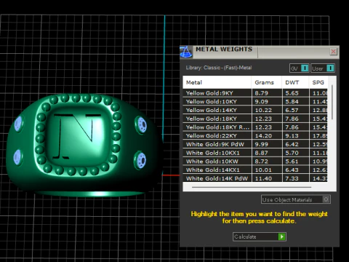Select the upper left gemstone on ring
349x262 pixels.
(19, 124)
